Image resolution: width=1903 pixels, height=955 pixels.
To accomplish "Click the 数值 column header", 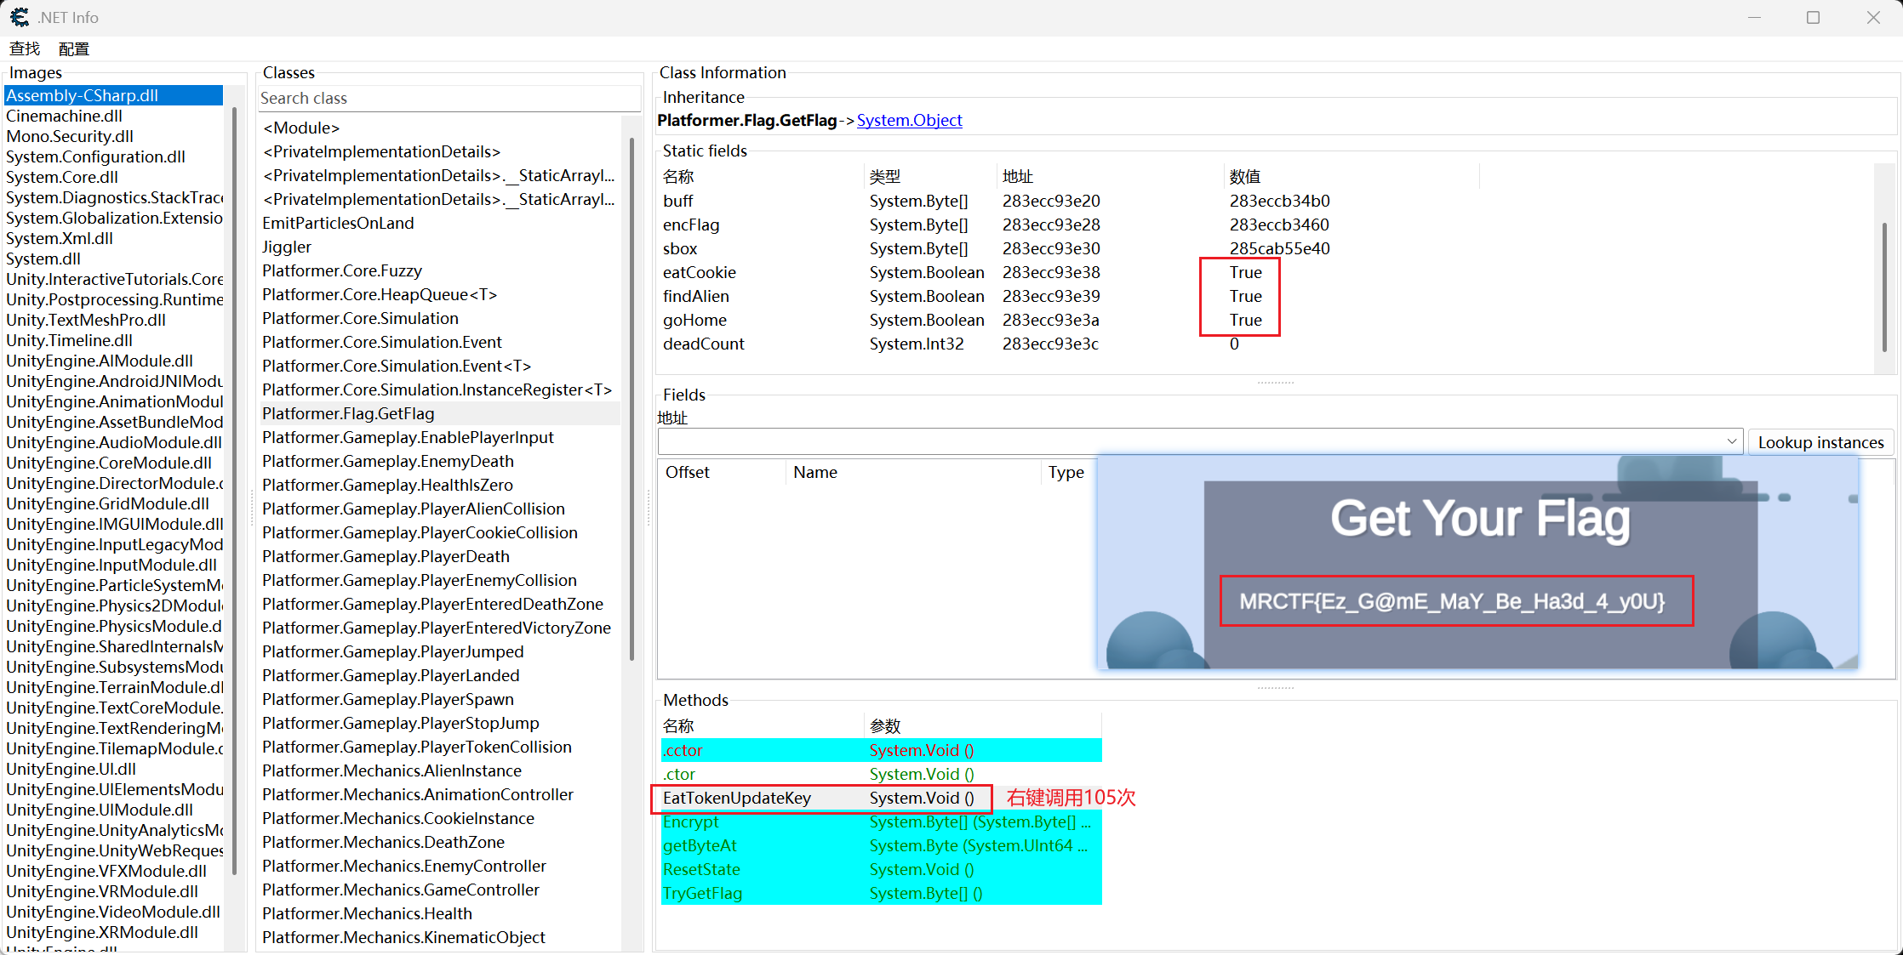I will [x=1244, y=176].
